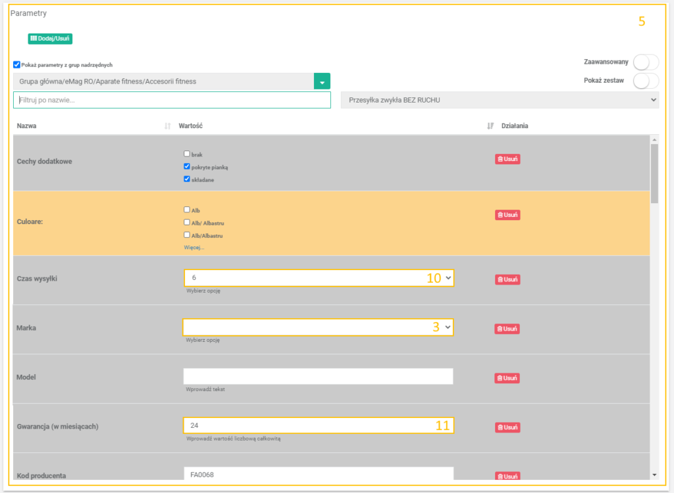
Task: Sort by the Nazwa column sort icon
Action: click(x=168, y=126)
